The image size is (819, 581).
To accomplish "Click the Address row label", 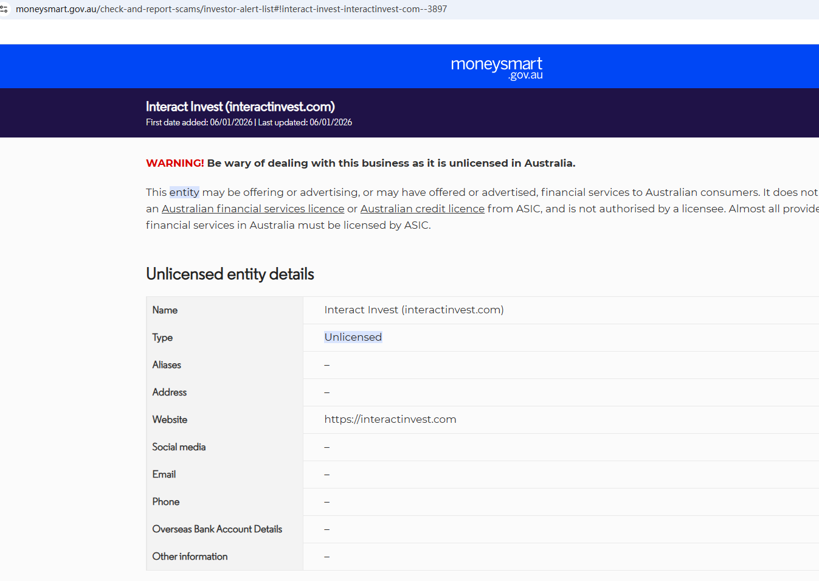I will 170,392.
